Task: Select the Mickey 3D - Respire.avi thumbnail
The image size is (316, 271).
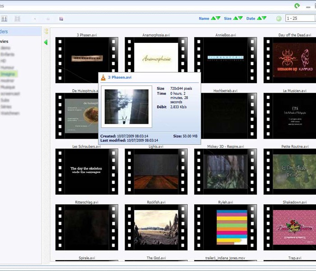Action: coord(226,172)
